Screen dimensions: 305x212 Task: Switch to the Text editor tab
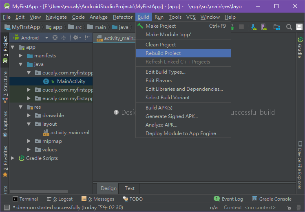[x=130, y=188]
